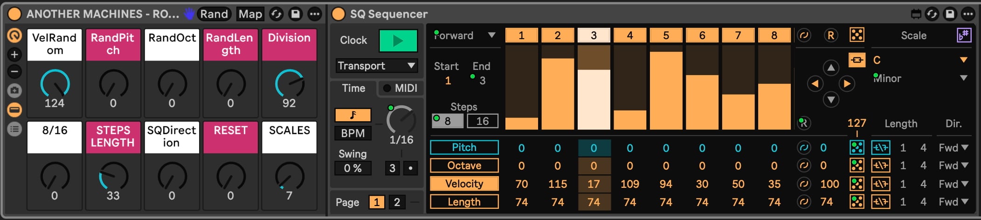Click the green clock play button
Screen dimensions: 981x220
[x=398, y=41]
